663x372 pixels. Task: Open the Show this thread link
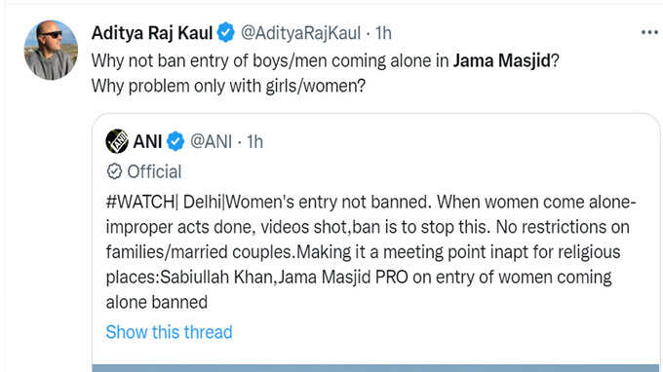169,332
